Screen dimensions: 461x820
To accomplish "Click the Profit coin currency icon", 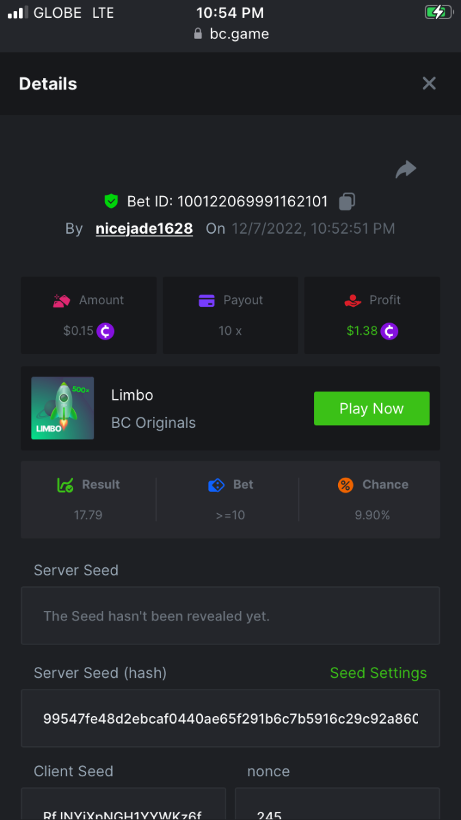I will click(x=389, y=331).
